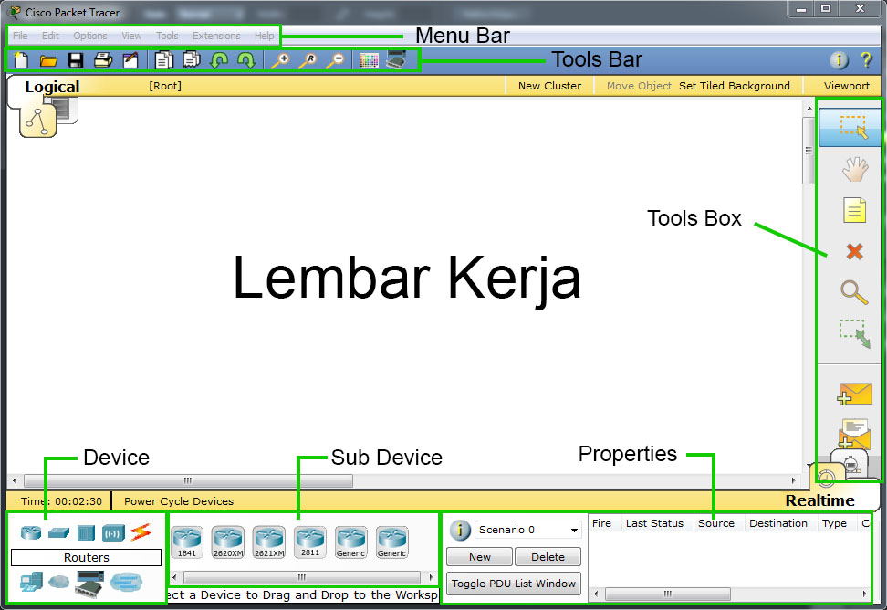The image size is (887, 610).
Task: Open a file with folder icon
Action: (x=48, y=60)
